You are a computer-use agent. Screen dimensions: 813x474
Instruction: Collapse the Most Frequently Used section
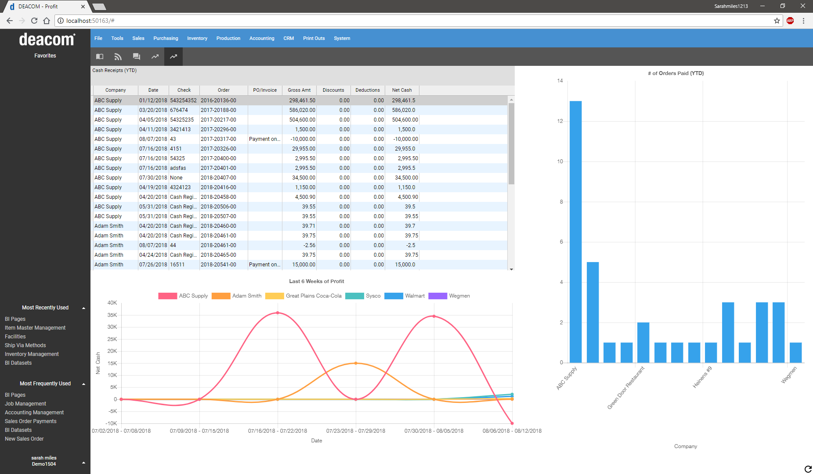(83, 384)
